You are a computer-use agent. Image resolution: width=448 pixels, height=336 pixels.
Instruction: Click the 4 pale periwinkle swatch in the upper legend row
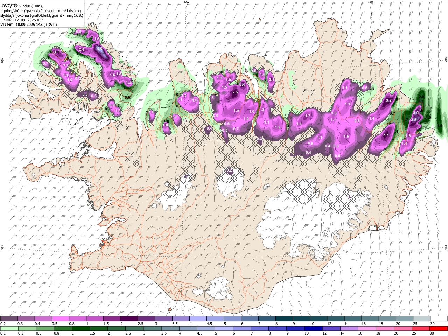[198, 319]
